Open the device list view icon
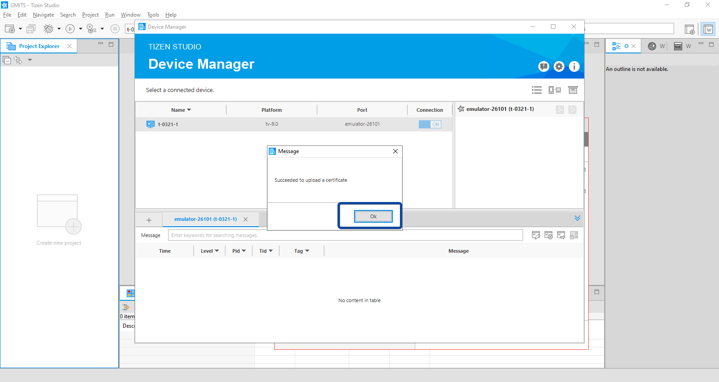The height and width of the screenshot is (382, 719). point(537,90)
